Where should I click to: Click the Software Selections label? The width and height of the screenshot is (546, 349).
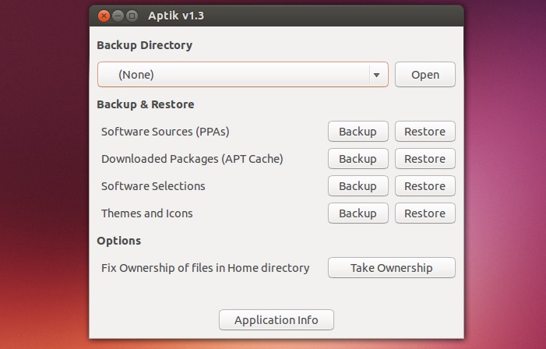click(153, 186)
